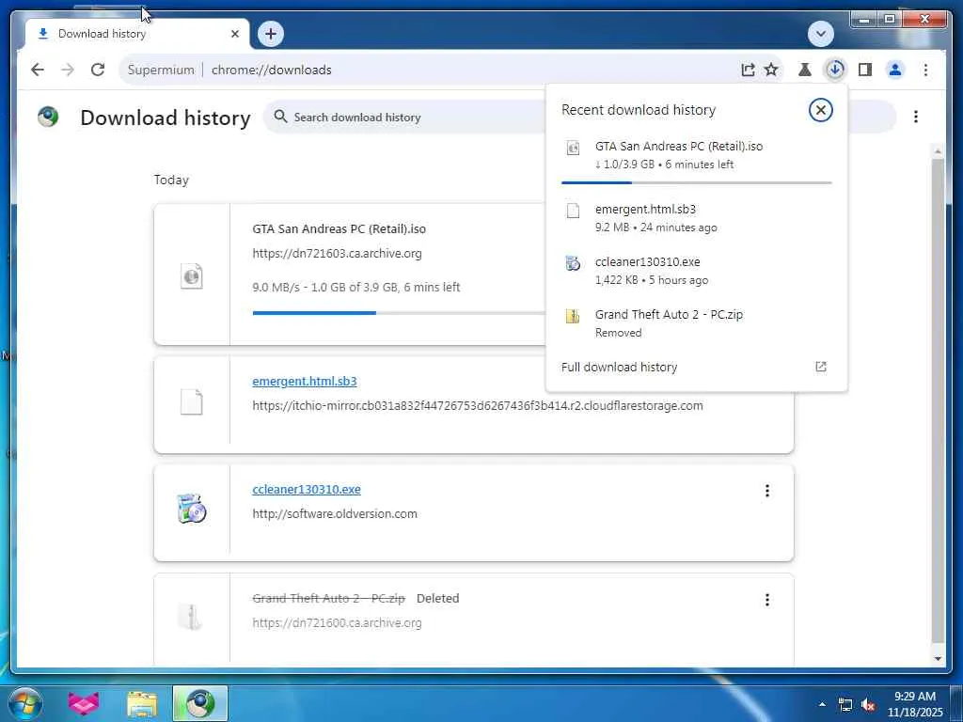Click the deleted zip file icon
The height and width of the screenshot is (722, 963).
click(x=191, y=617)
